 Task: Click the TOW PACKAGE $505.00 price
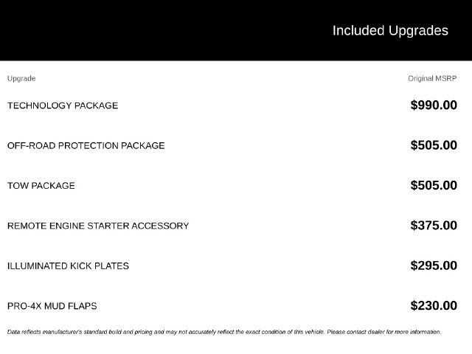point(434,185)
